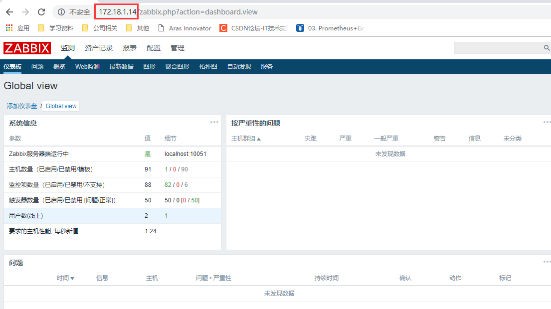Open the 报表 main menu
This screenshot has width=551, height=309.
pos(130,48)
